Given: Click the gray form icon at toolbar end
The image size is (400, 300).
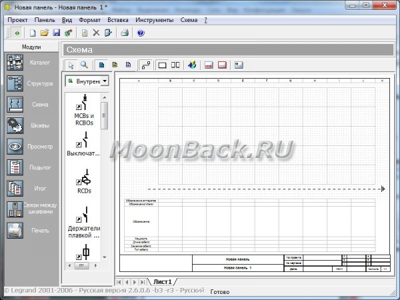Looking at the screenshot, I should pos(239,65).
